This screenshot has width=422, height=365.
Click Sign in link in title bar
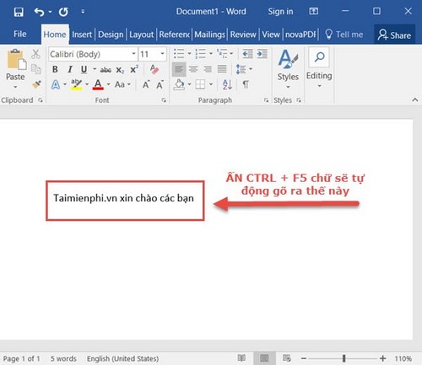coord(280,12)
